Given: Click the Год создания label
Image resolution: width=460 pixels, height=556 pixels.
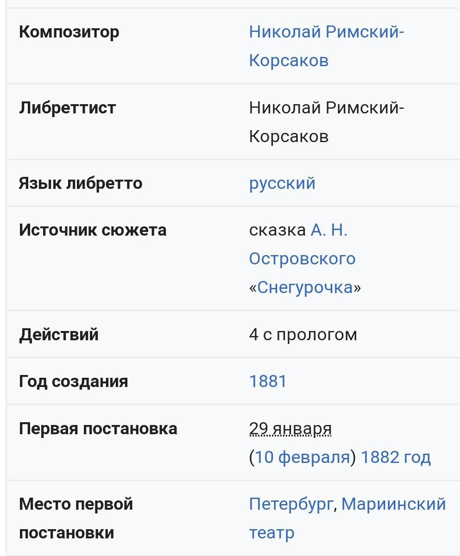Looking at the screenshot, I should coord(73,381).
